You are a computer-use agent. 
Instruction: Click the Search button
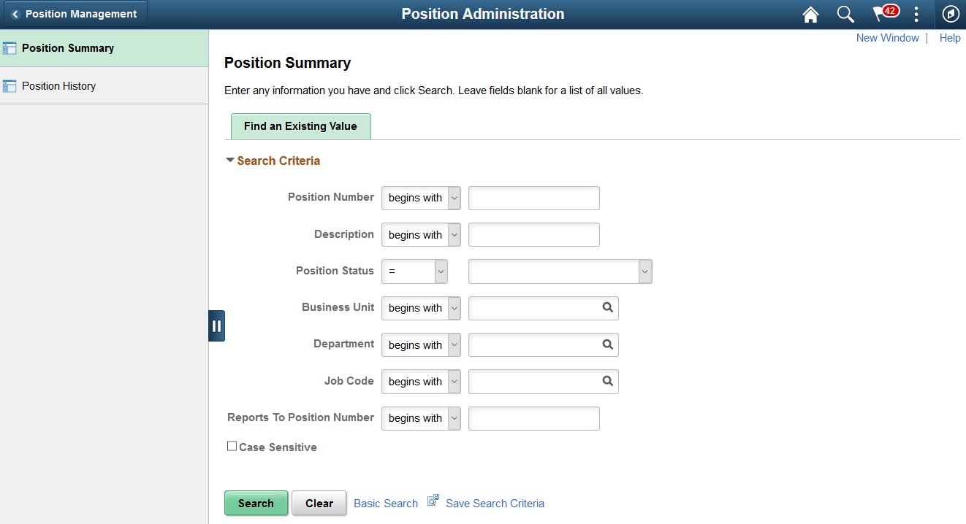click(256, 503)
